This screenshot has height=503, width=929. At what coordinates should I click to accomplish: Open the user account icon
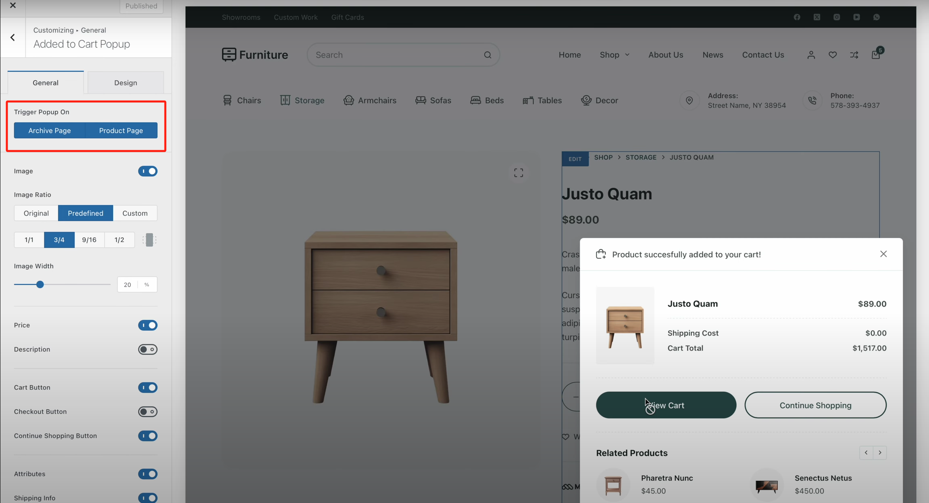point(811,55)
